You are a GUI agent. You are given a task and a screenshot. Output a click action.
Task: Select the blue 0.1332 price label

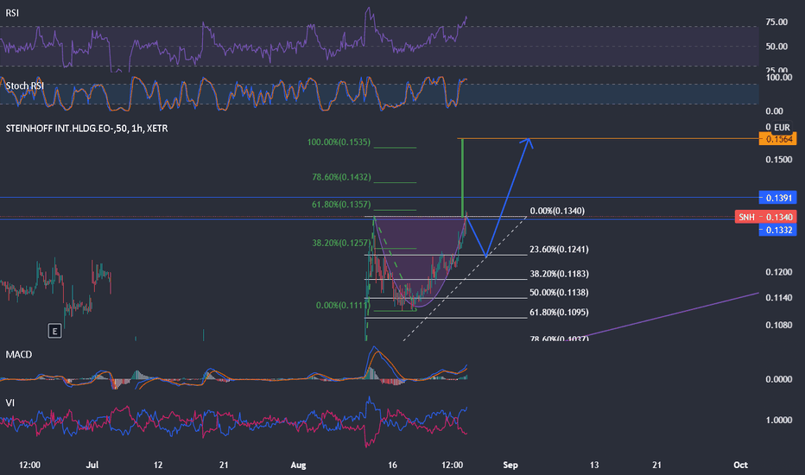click(777, 230)
